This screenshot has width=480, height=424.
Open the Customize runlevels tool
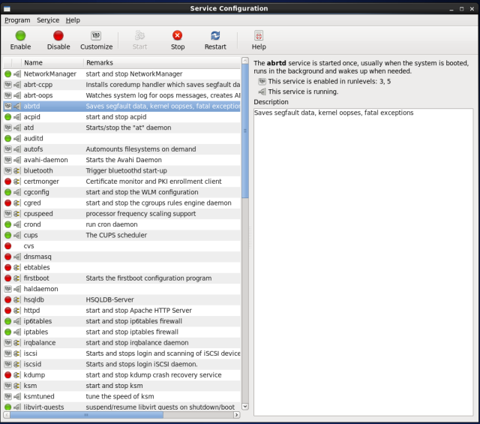(x=96, y=36)
